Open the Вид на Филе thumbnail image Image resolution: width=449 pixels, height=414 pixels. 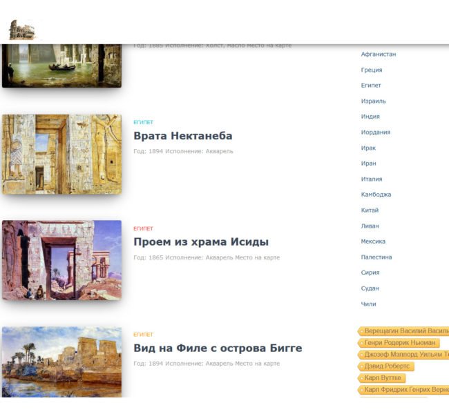pos(62,362)
